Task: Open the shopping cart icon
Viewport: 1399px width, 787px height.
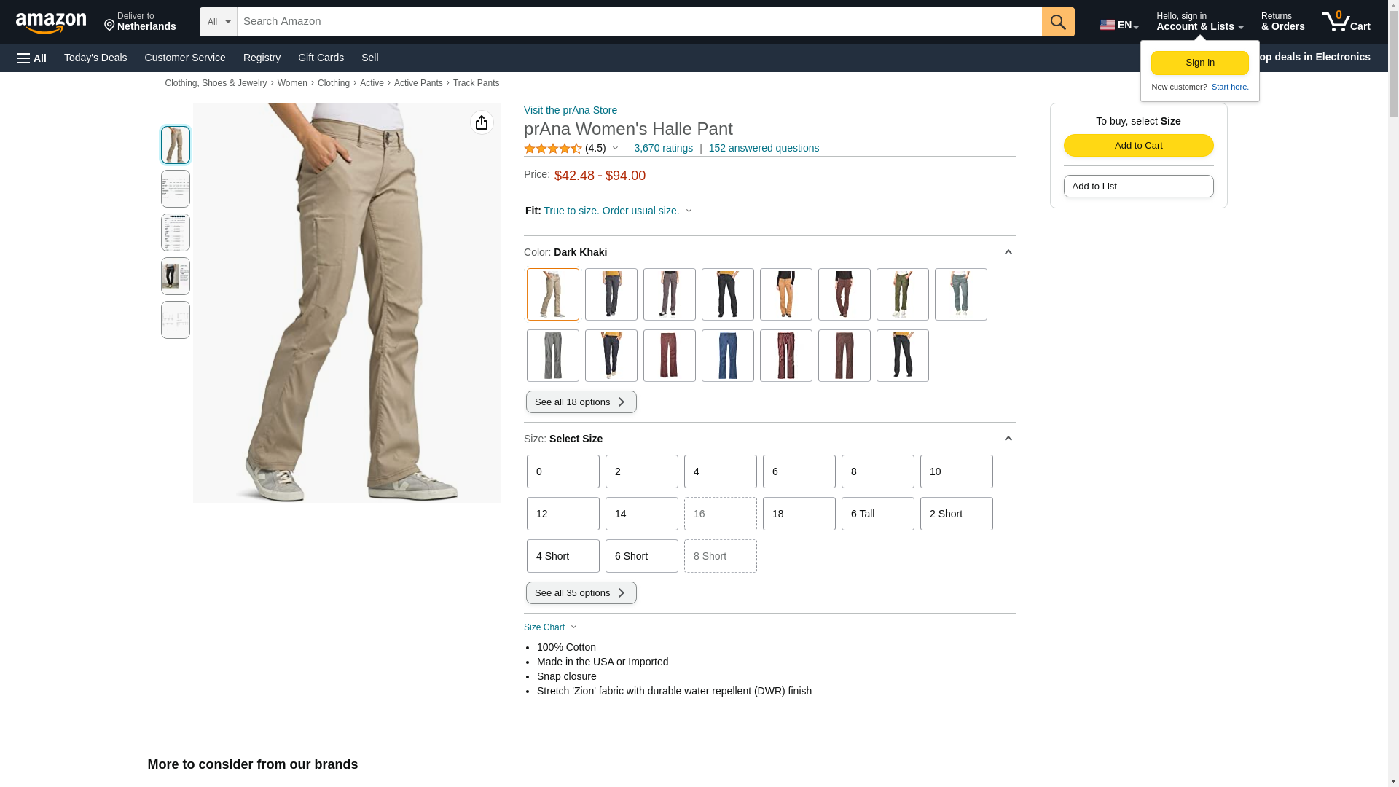Action: coord(1346,22)
